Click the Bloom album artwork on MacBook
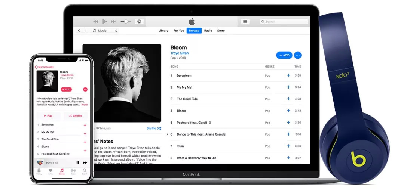This screenshot has height=189, width=404. pyautogui.click(x=122, y=83)
